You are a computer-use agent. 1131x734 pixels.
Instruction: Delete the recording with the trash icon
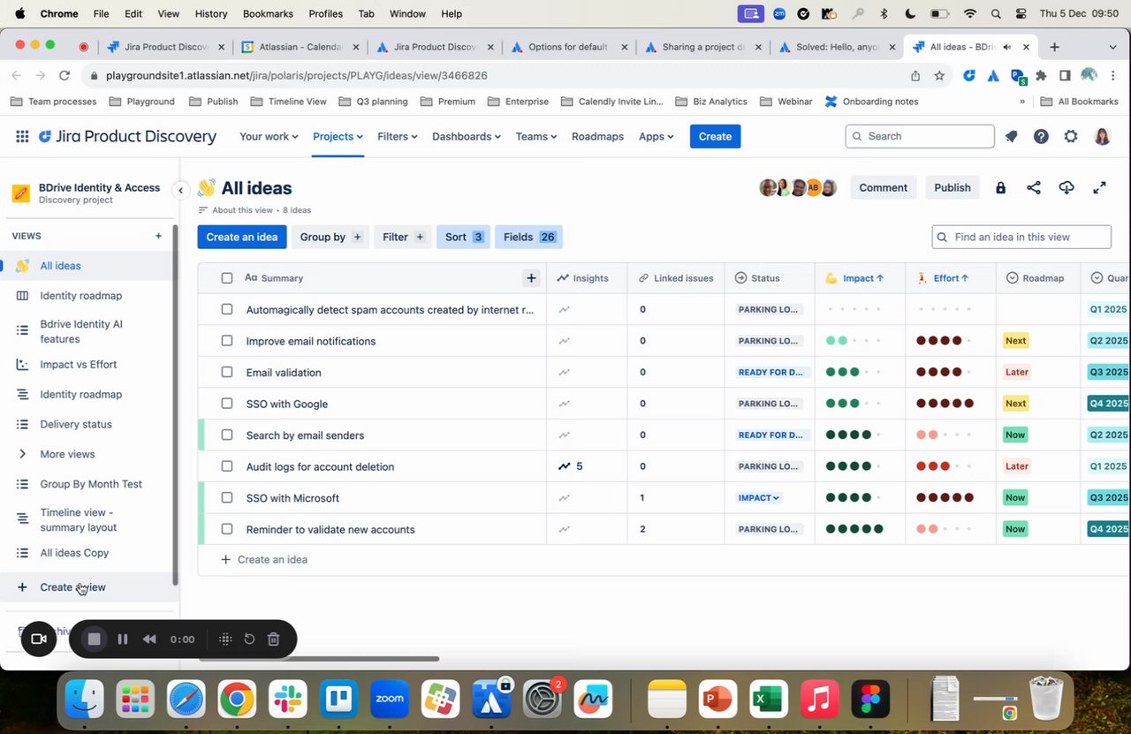[274, 639]
